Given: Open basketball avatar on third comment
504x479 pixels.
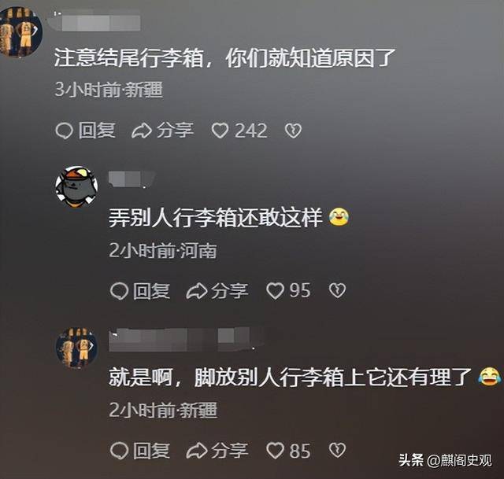Looking at the screenshot, I should pos(76,348).
